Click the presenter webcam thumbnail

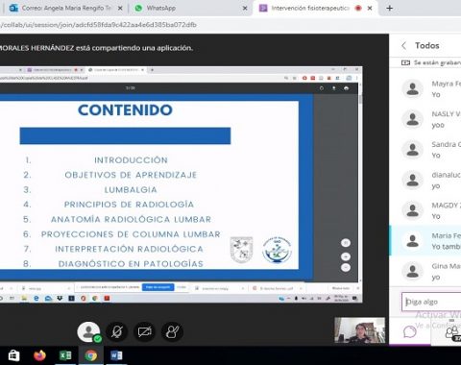(x=360, y=330)
